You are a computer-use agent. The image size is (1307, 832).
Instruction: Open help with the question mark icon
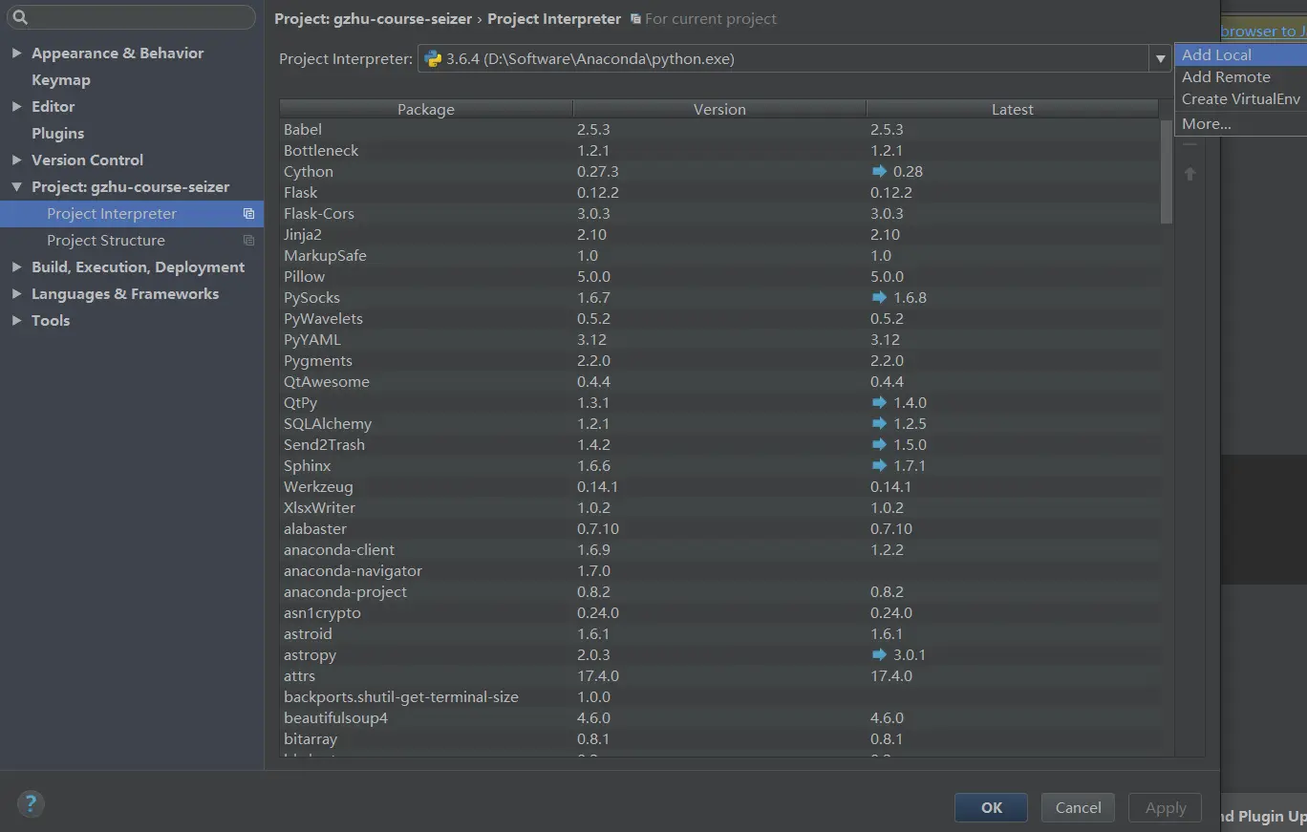31,804
